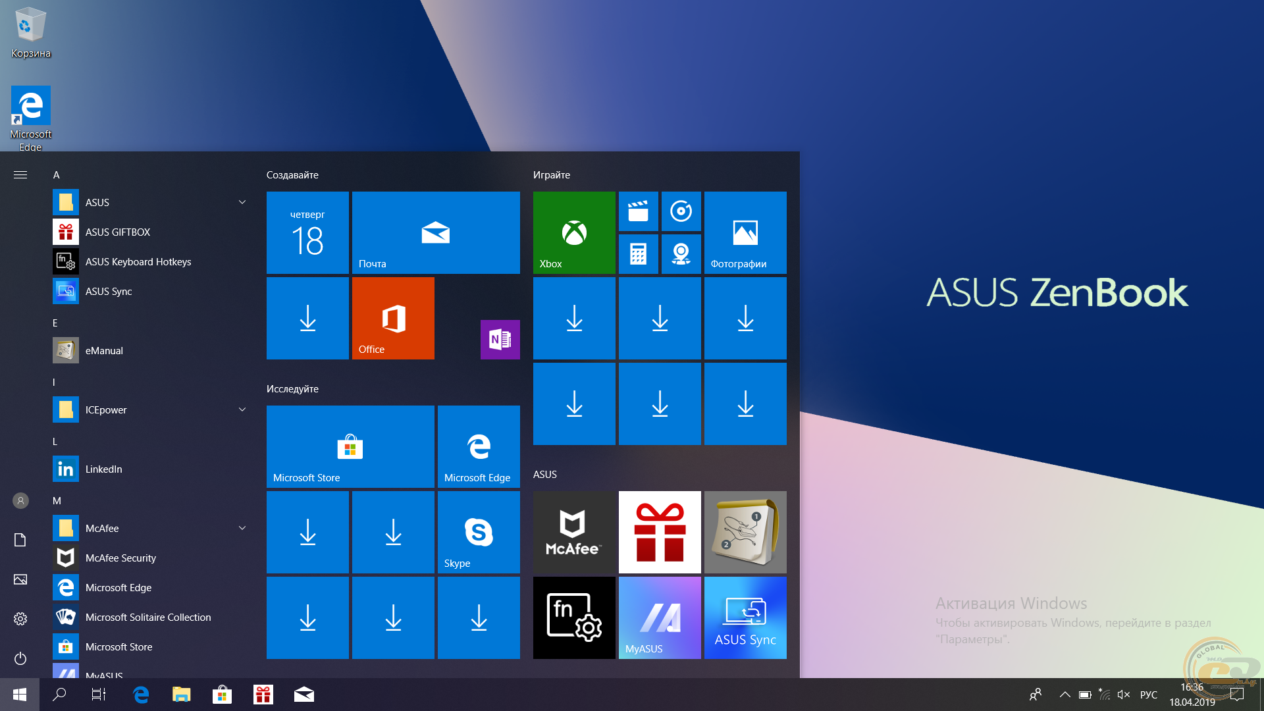This screenshot has width=1264, height=711.
Task: Open the Movies & TV clapperboard tile
Action: [x=638, y=211]
